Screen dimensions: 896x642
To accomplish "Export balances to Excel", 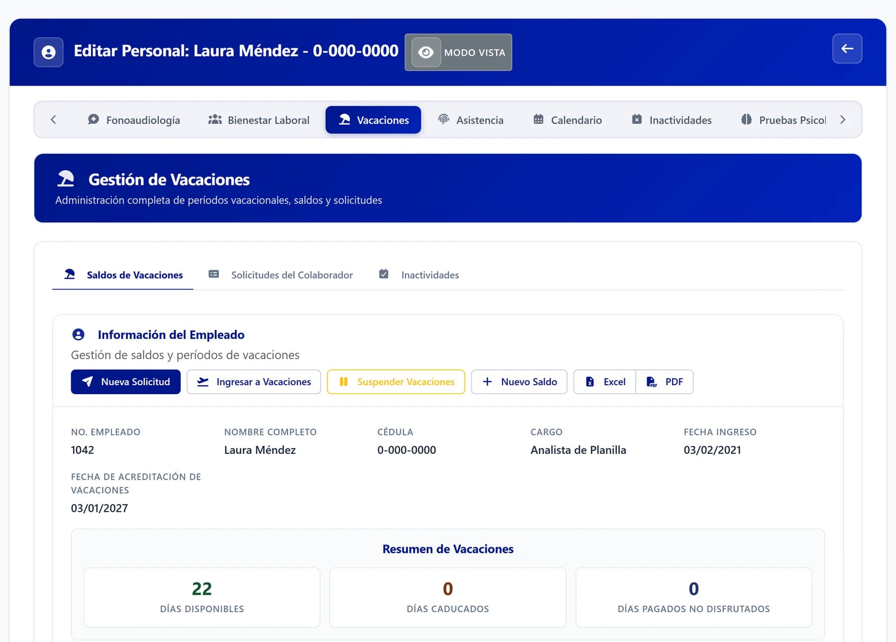I will 605,382.
